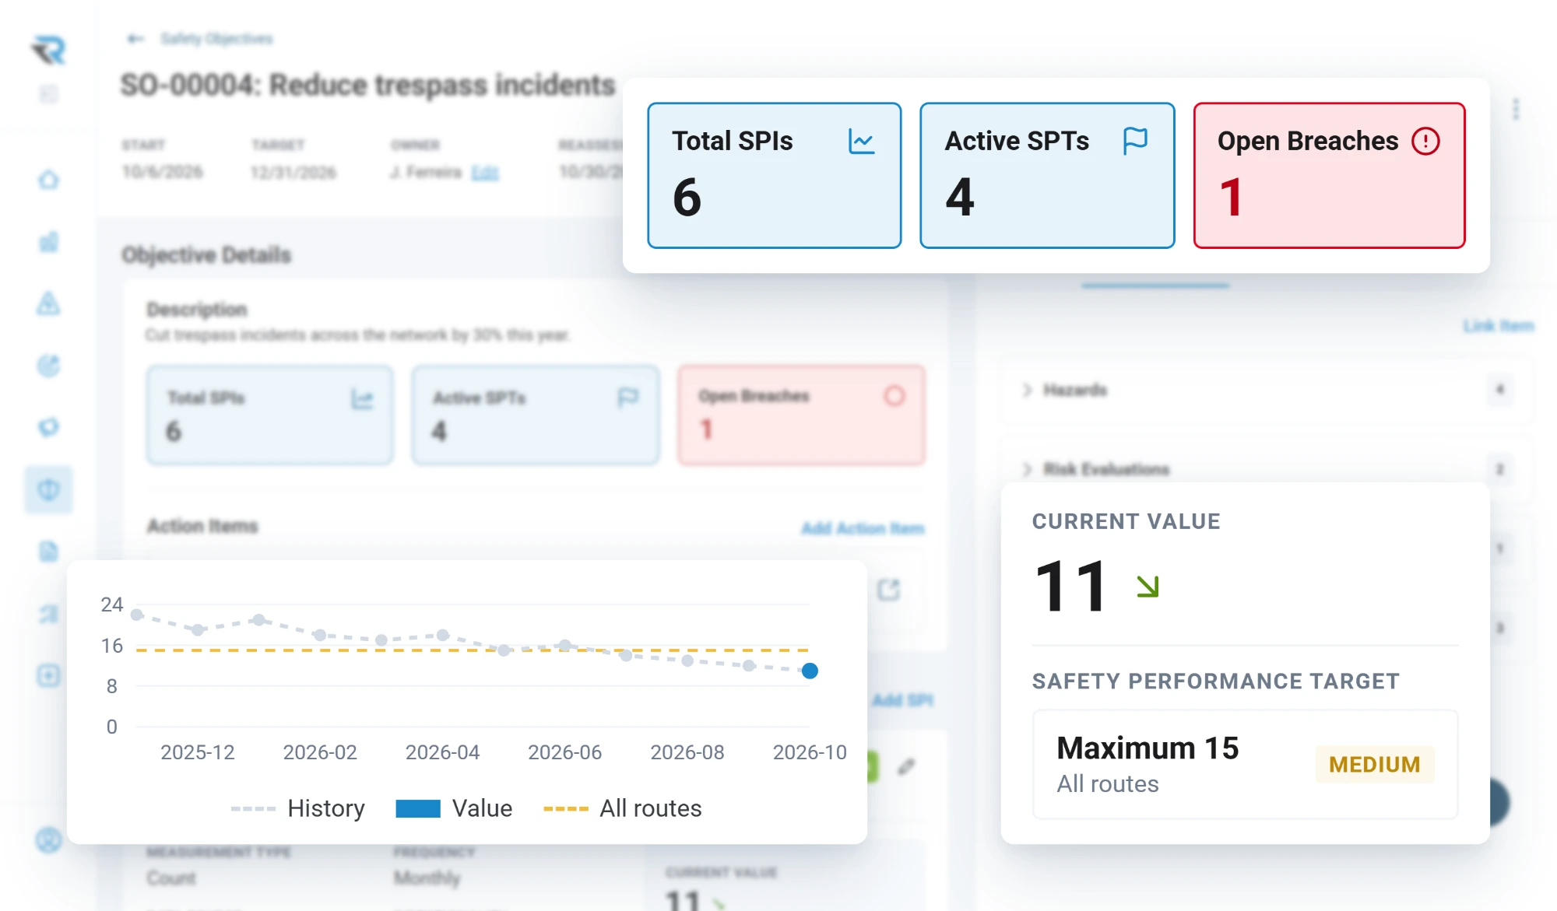
Task: Click the back arrow to Safety Objectives
Action: coord(135,39)
